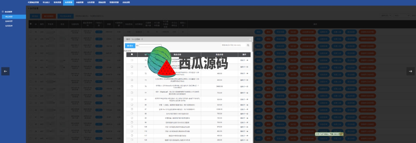Focus the ID input field beside 提交
The width and height of the screenshot is (416, 143).
(150, 46)
